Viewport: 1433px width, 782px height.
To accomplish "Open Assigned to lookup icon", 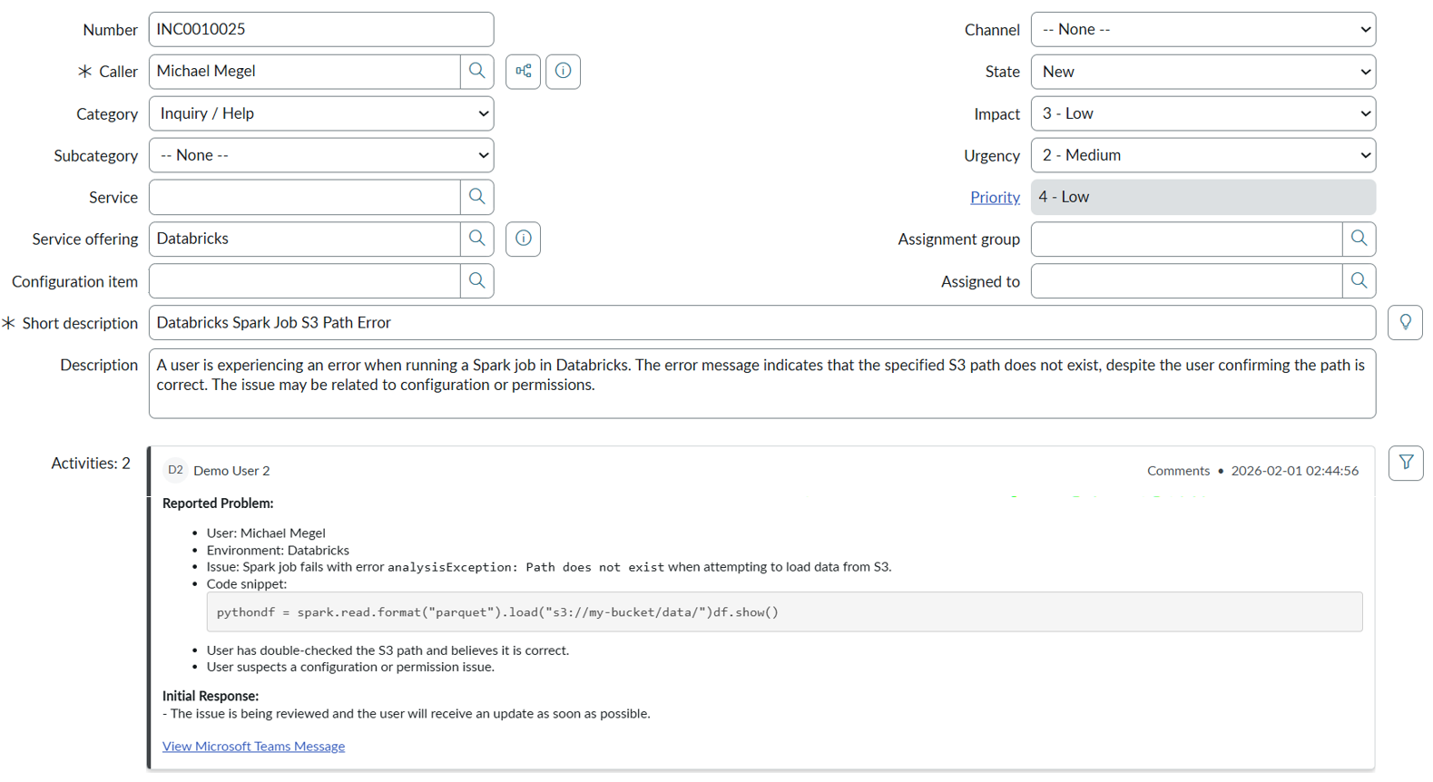I will [1359, 281].
